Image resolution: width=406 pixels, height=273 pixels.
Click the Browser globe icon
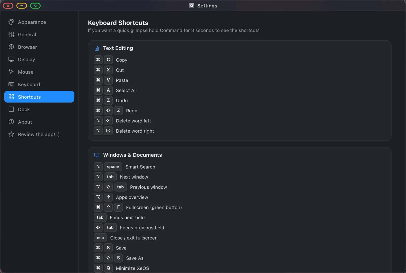tap(11, 47)
